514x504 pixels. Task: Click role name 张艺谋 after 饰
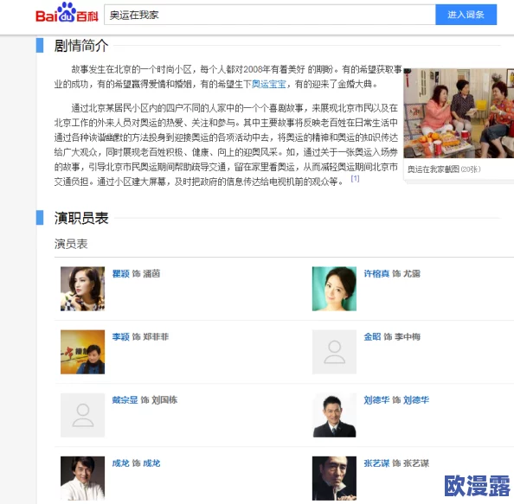(x=416, y=463)
